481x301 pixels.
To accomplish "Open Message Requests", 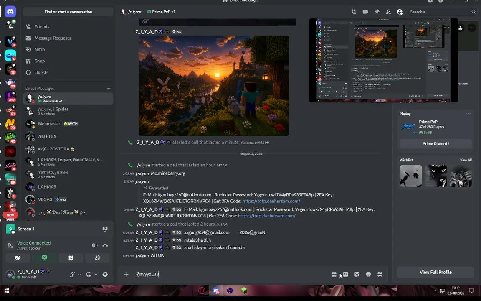I will (x=68, y=38).
